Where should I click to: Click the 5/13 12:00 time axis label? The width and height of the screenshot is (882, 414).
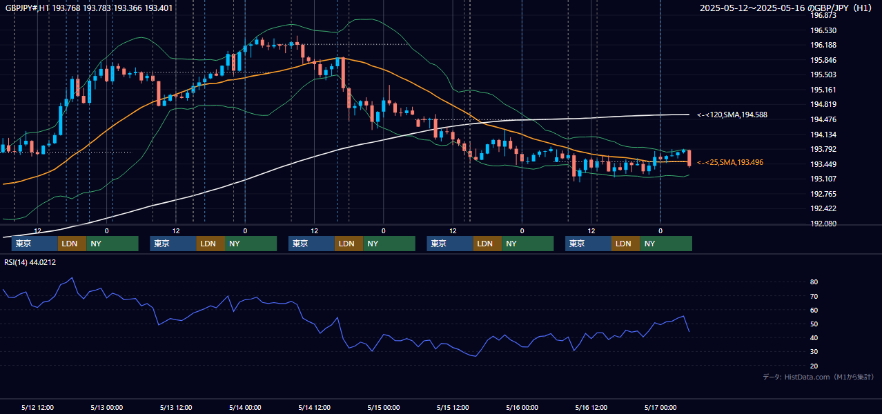pos(176,408)
